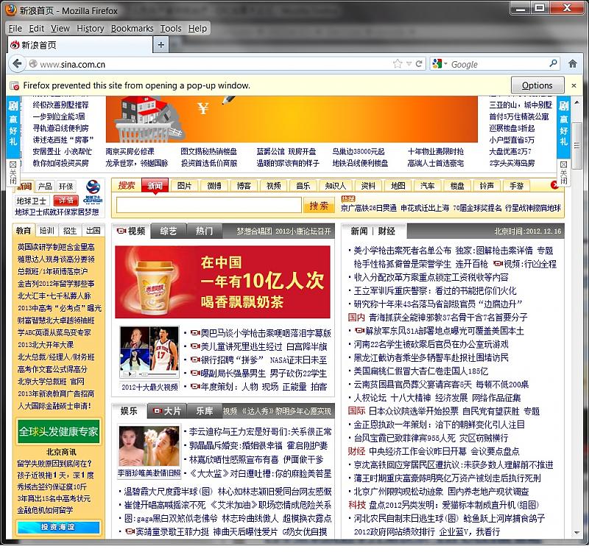Screen dimensions: 589x552
Task: Dismiss the pop-up notification bar
Action: coord(574,85)
